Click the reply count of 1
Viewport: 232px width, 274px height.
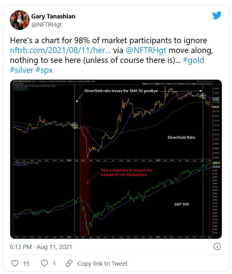pos(54,263)
